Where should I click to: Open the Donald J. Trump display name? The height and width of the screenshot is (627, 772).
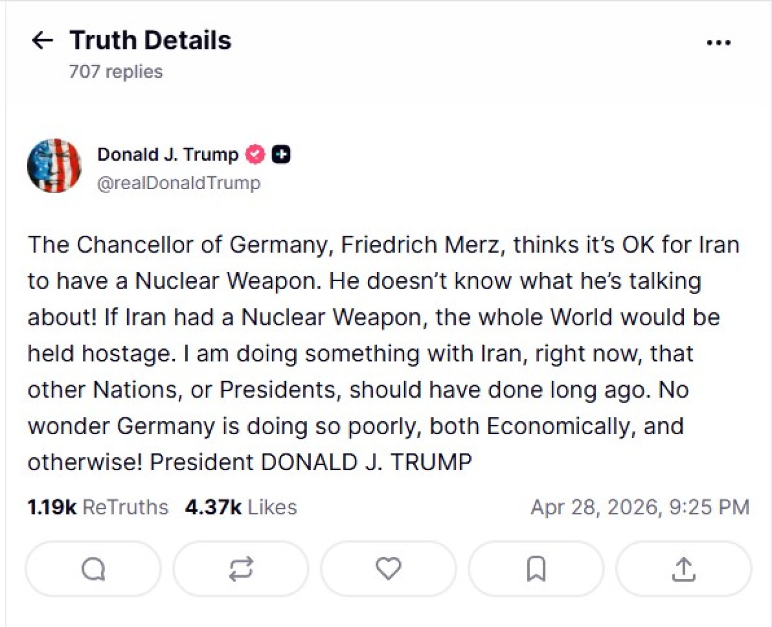(167, 154)
